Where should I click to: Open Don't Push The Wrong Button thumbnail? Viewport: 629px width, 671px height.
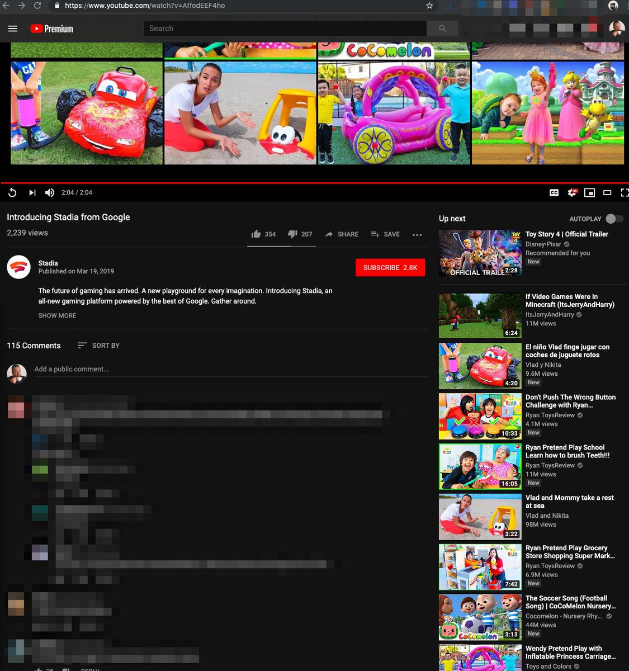click(x=480, y=416)
